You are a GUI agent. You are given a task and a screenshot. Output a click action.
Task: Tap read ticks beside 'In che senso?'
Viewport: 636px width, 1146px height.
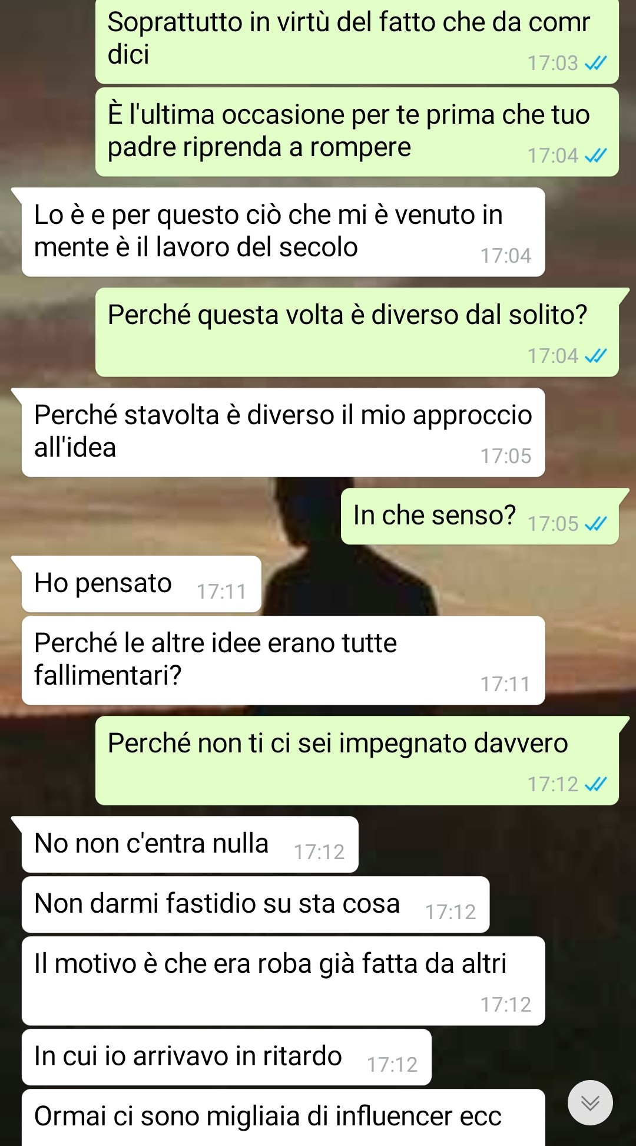(x=595, y=524)
